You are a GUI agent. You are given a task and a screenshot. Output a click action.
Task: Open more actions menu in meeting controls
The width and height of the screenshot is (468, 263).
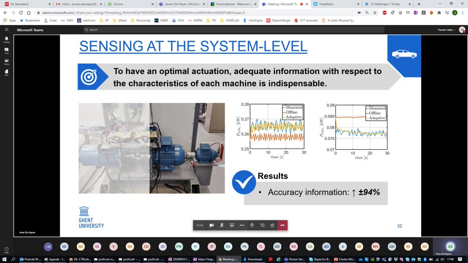coord(242,225)
